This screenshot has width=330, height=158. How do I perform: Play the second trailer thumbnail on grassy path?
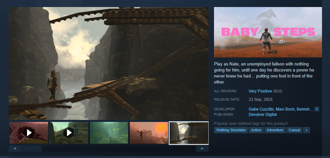pyautogui.click(x=69, y=133)
